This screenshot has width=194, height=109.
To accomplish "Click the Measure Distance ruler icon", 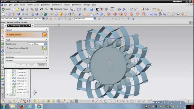I will (154, 9).
